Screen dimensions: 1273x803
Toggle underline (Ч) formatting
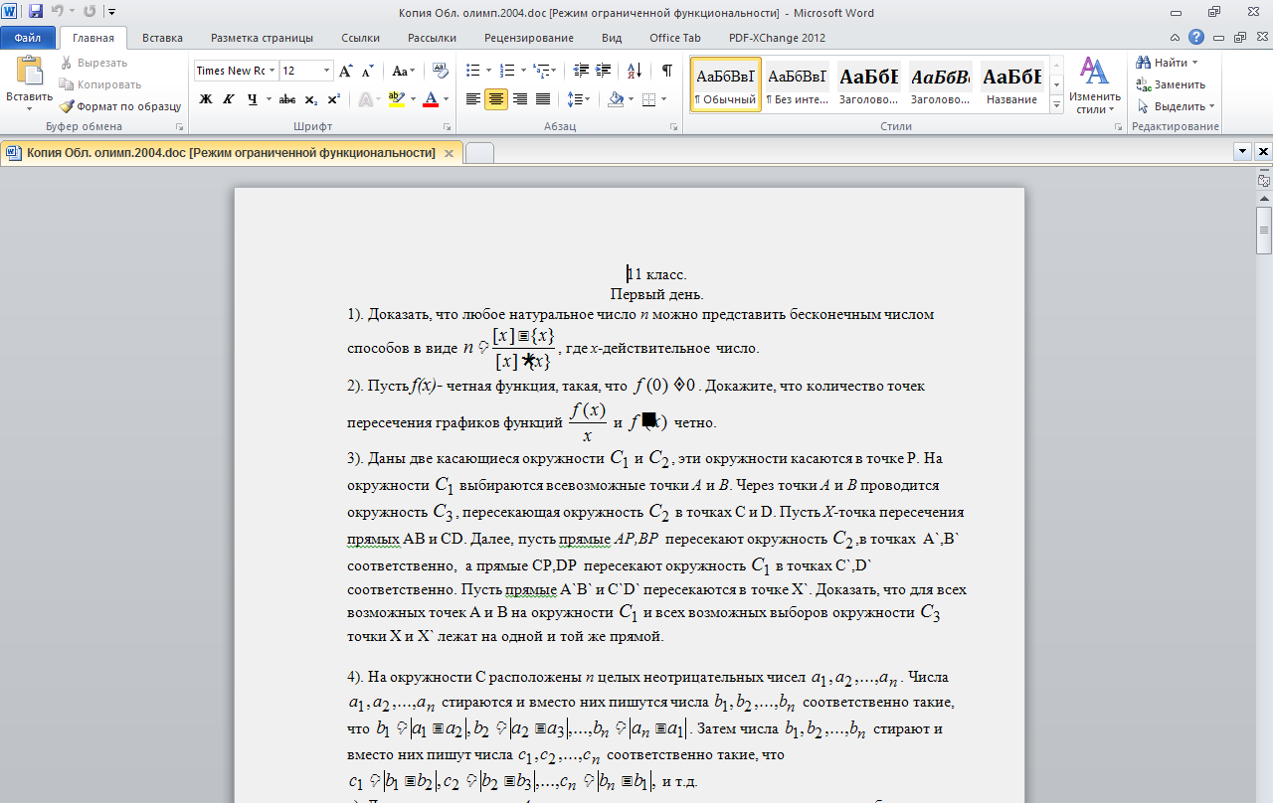point(253,99)
